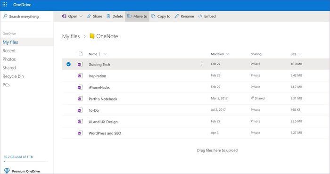Open the To-Do notebook name
330x174 pixels.
94,110
